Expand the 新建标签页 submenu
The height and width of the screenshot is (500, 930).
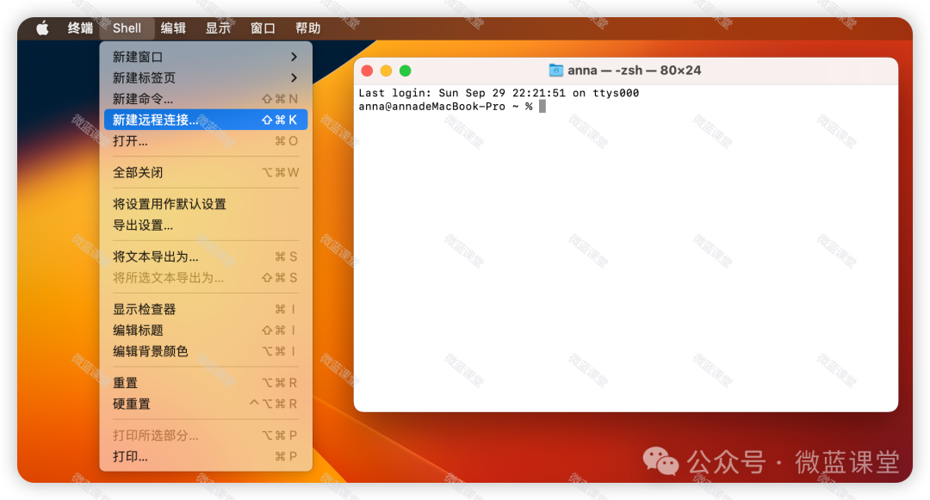click(x=206, y=77)
